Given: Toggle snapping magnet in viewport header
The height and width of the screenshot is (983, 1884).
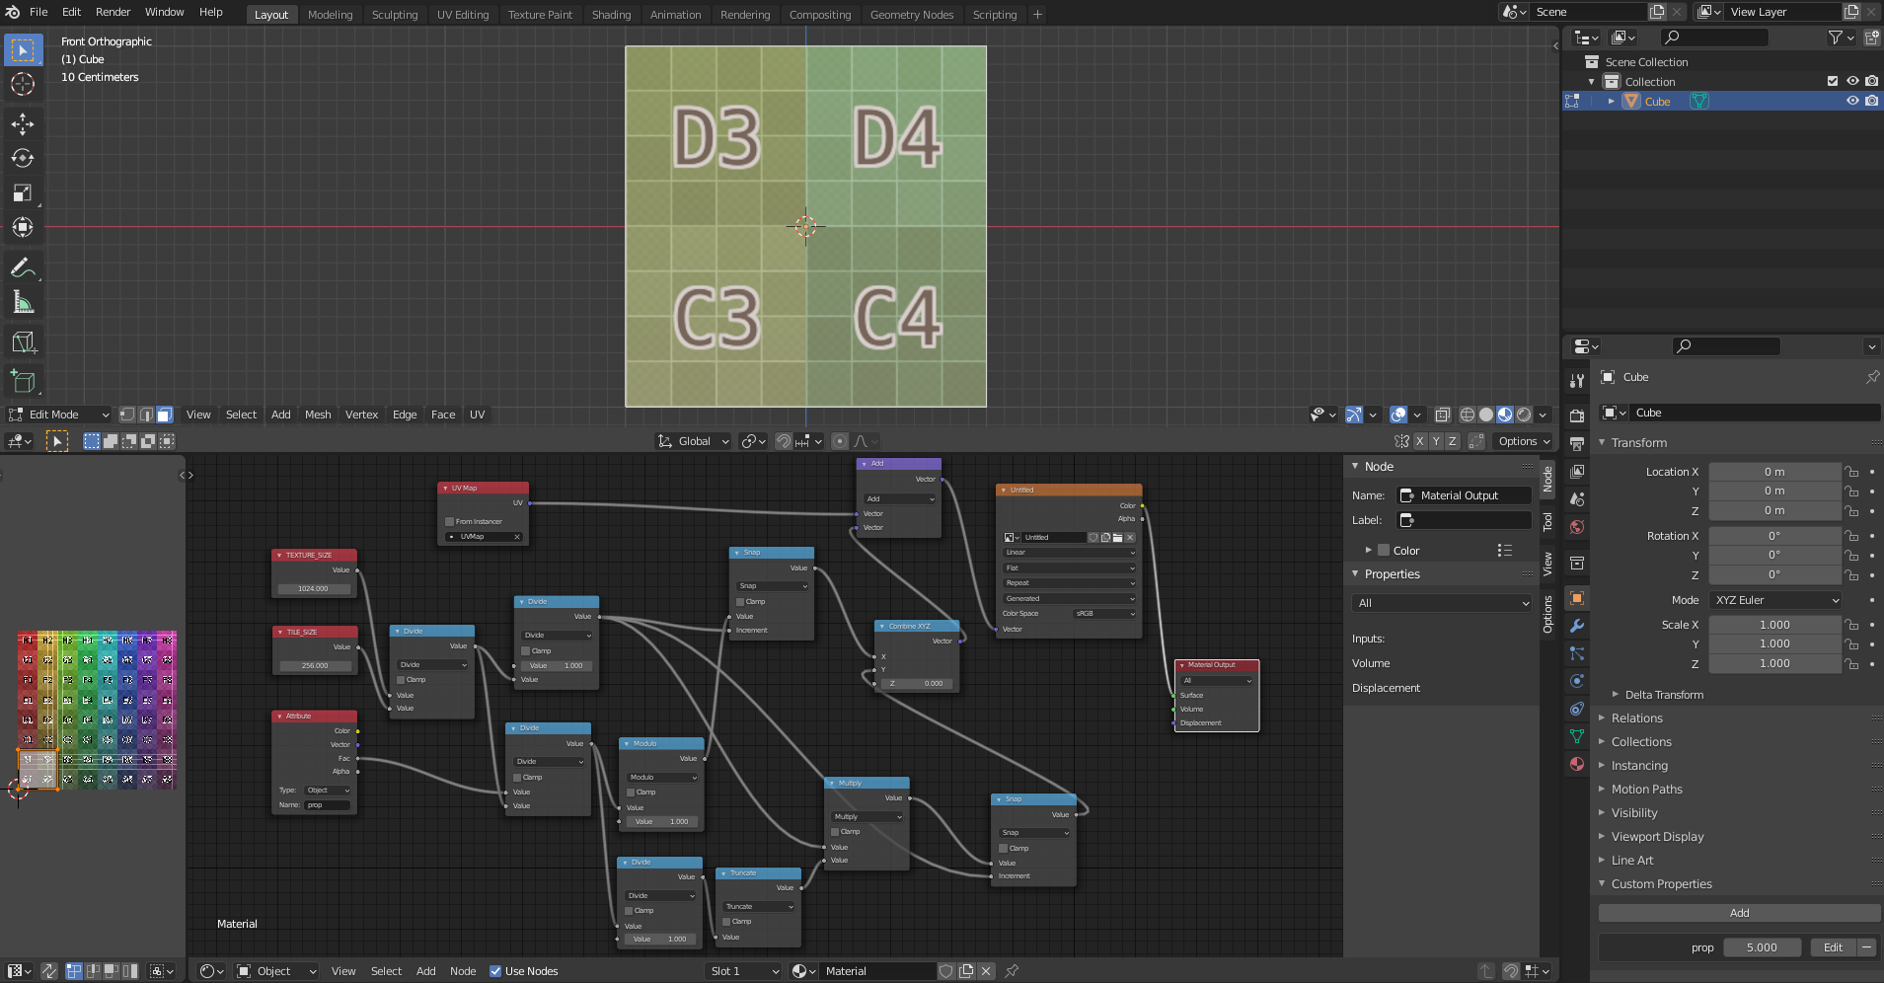Looking at the screenshot, I should (784, 441).
